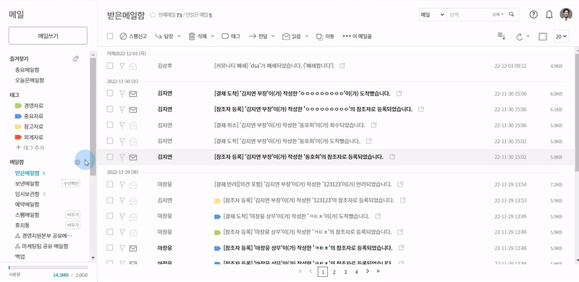Viewport: 579px width, 282px height.
Task: Click the 읽음 mark-read button
Action: point(292,36)
